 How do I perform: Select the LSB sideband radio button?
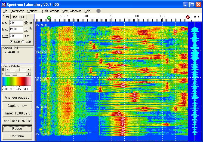pyautogui.click(x=23, y=42)
